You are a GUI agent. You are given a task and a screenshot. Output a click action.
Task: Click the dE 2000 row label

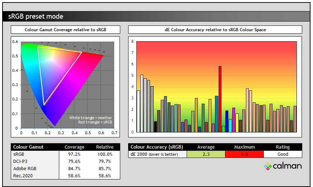(x=157, y=154)
